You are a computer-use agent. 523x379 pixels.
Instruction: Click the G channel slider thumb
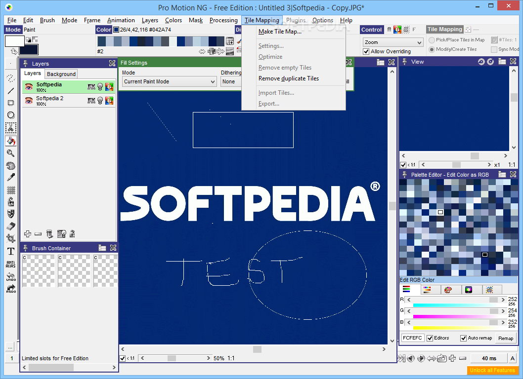(494, 311)
